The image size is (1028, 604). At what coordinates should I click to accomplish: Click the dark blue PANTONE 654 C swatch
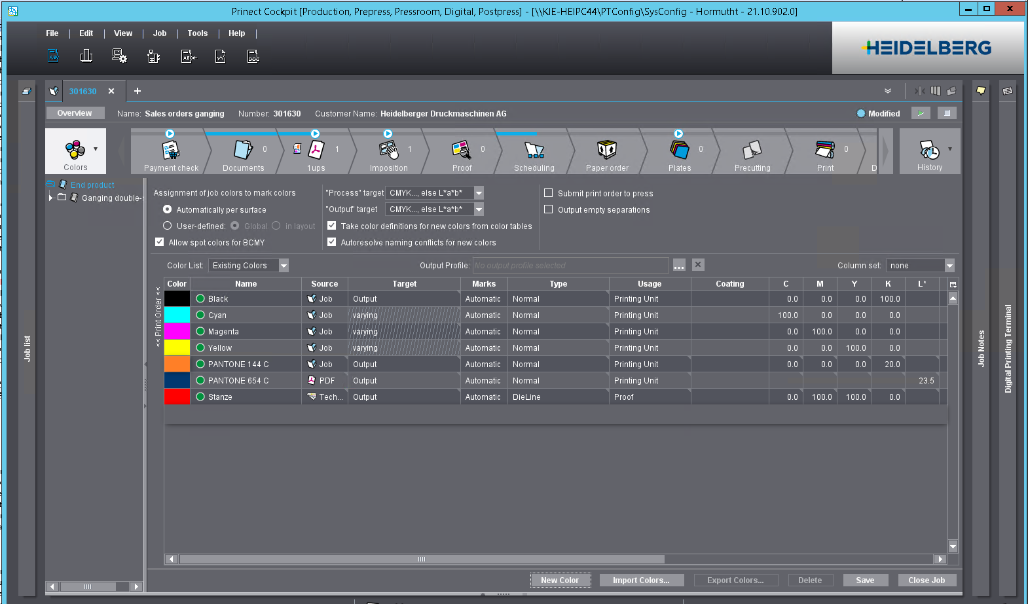177,380
